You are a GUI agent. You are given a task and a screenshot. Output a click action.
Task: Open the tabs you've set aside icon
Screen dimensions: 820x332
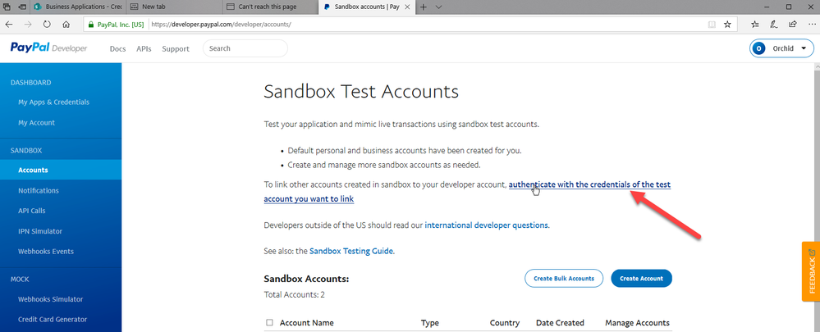(7, 7)
